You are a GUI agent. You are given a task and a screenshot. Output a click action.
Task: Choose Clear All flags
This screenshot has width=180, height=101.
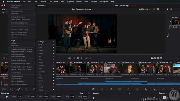pos(46,42)
